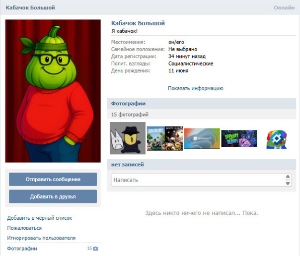300x256 pixels.
Task: Click the 34 минут назад registration value
Action: point(187,57)
